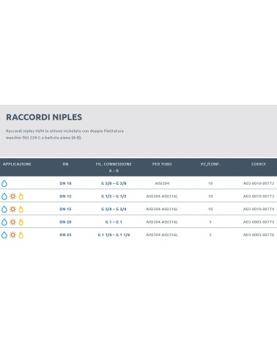Click the DN 10 cell

click(x=65, y=183)
